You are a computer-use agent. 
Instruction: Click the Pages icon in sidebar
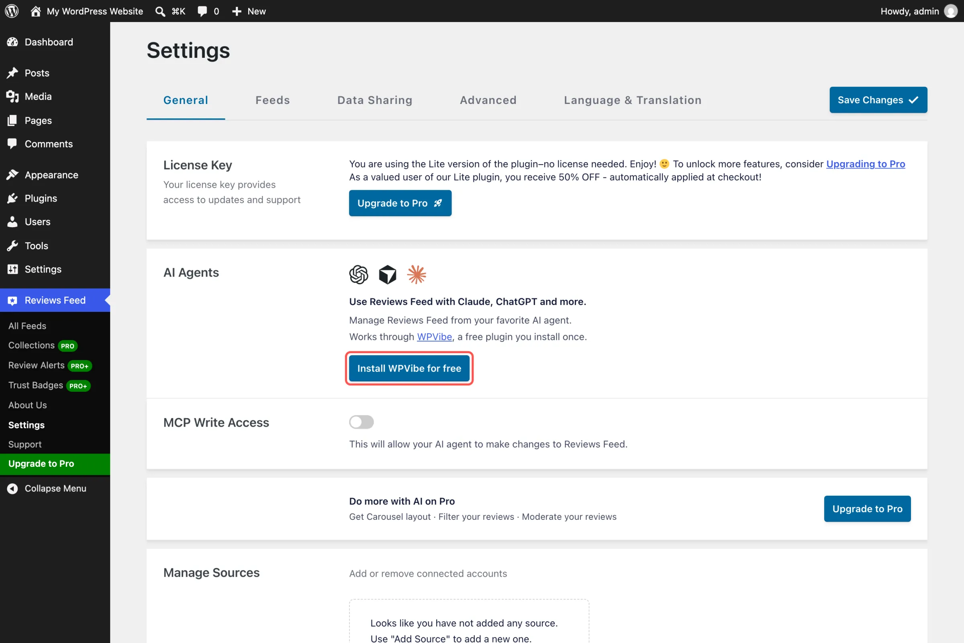[x=12, y=120]
